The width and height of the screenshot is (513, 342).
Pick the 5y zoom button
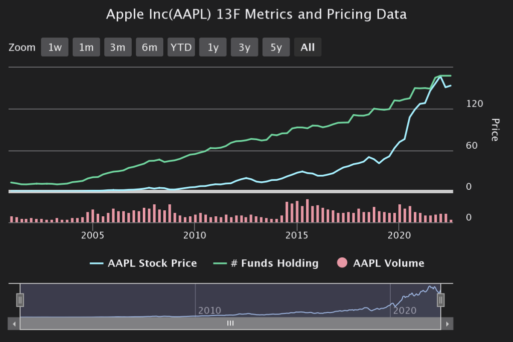(276, 48)
